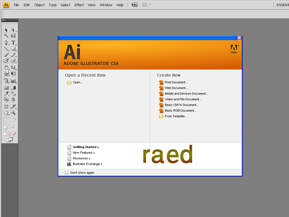
Task: Open the Window menu
Action: click(x=106, y=5)
